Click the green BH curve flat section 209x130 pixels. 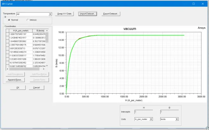141,35
